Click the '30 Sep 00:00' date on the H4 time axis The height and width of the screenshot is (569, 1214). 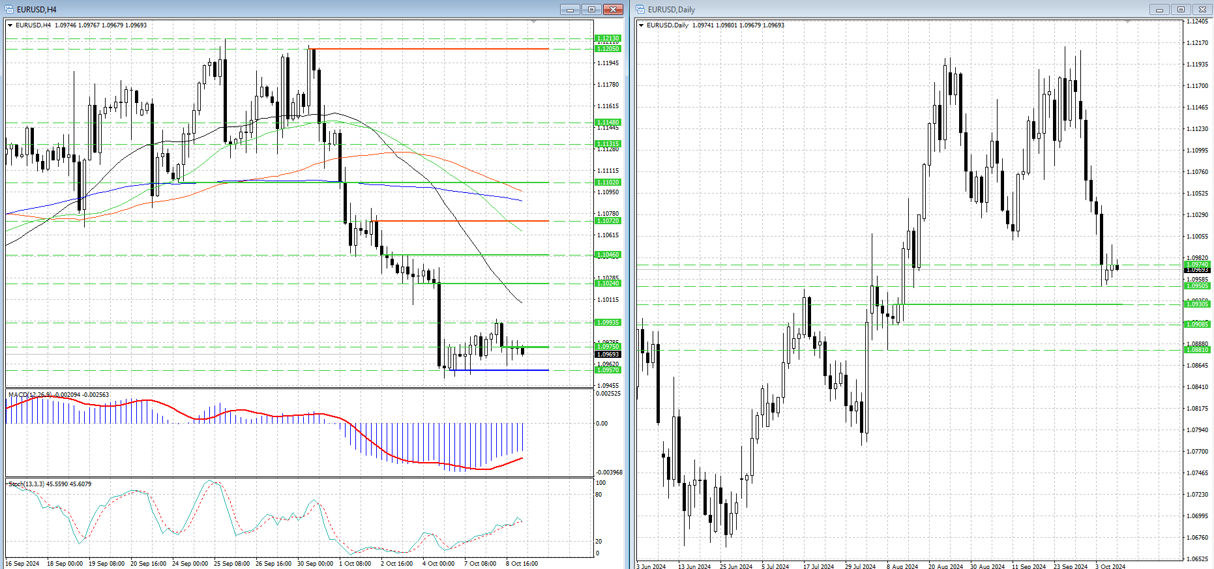(315, 564)
